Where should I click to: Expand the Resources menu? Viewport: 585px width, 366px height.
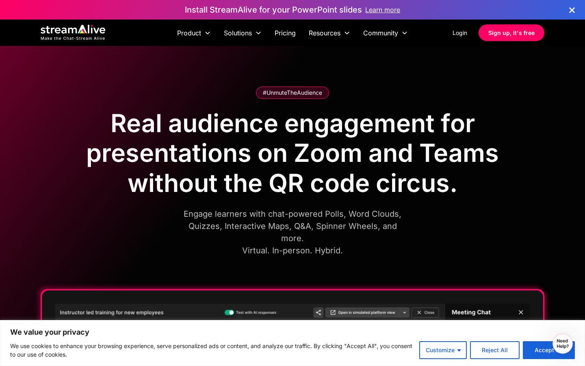pos(329,33)
